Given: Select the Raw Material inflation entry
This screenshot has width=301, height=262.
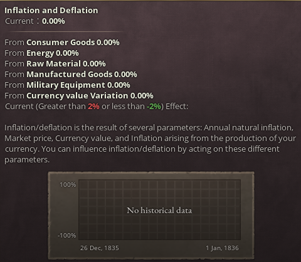Looking at the screenshot, I should click(x=55, y=64).
